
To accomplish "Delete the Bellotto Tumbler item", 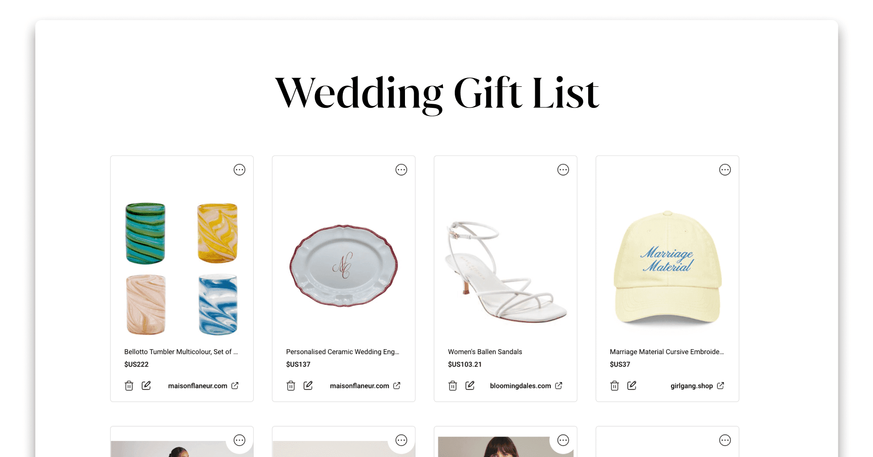I will tap(129, 386).
